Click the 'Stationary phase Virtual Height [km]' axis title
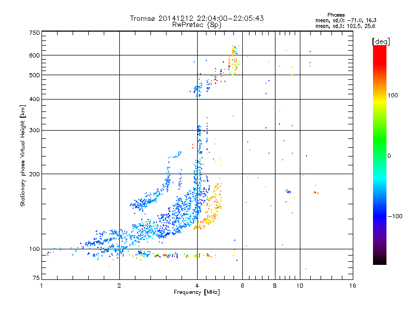Viewport: 415px width, 311px height. pos(23,155)
